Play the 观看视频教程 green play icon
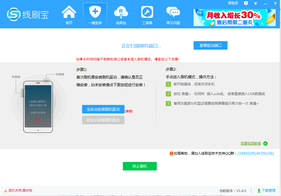Screen dimensions: 281x196 click(x=265, y=144)
